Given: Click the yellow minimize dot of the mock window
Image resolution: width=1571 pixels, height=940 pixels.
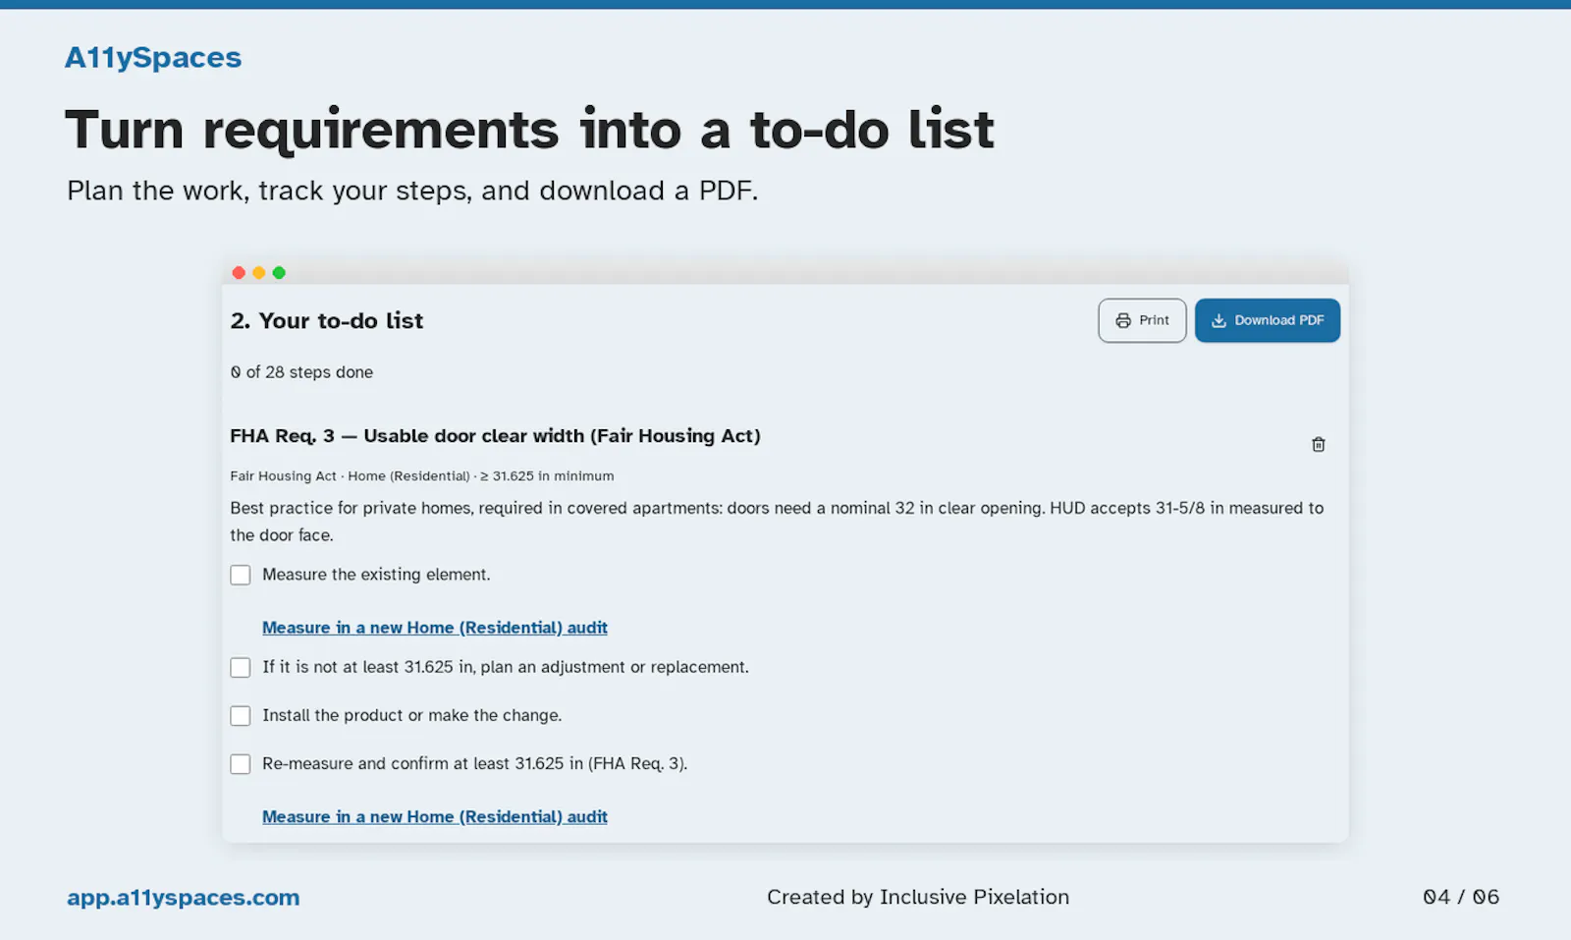Looking at the screenshot, I should click(x=259, y=273).
